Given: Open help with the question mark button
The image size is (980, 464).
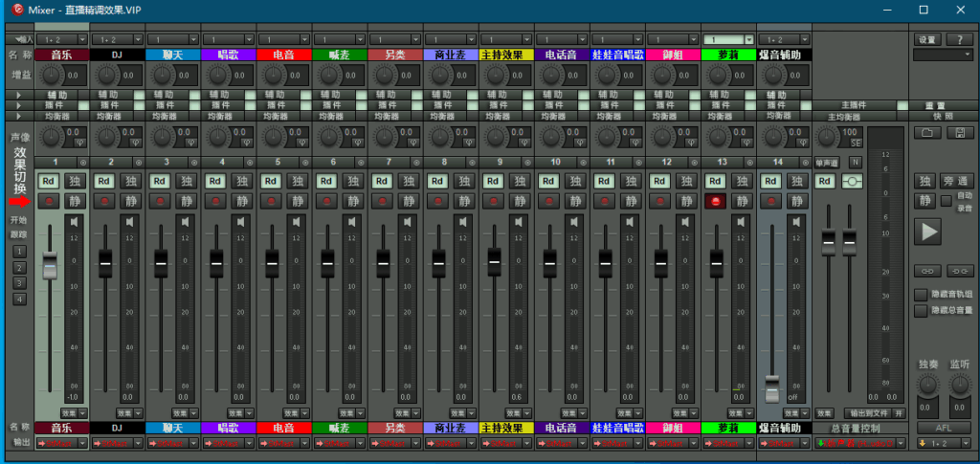Looking at the screenshot, I should pyautogui.click(x=959, y=39).
